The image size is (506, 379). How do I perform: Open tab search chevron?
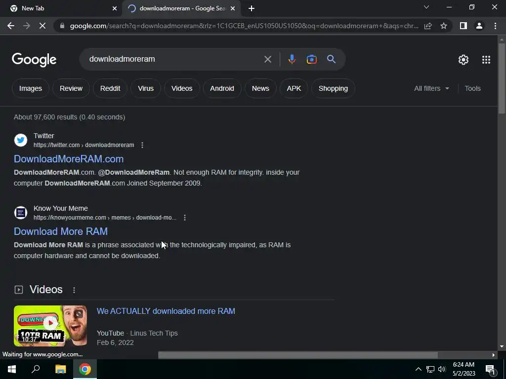426,7
